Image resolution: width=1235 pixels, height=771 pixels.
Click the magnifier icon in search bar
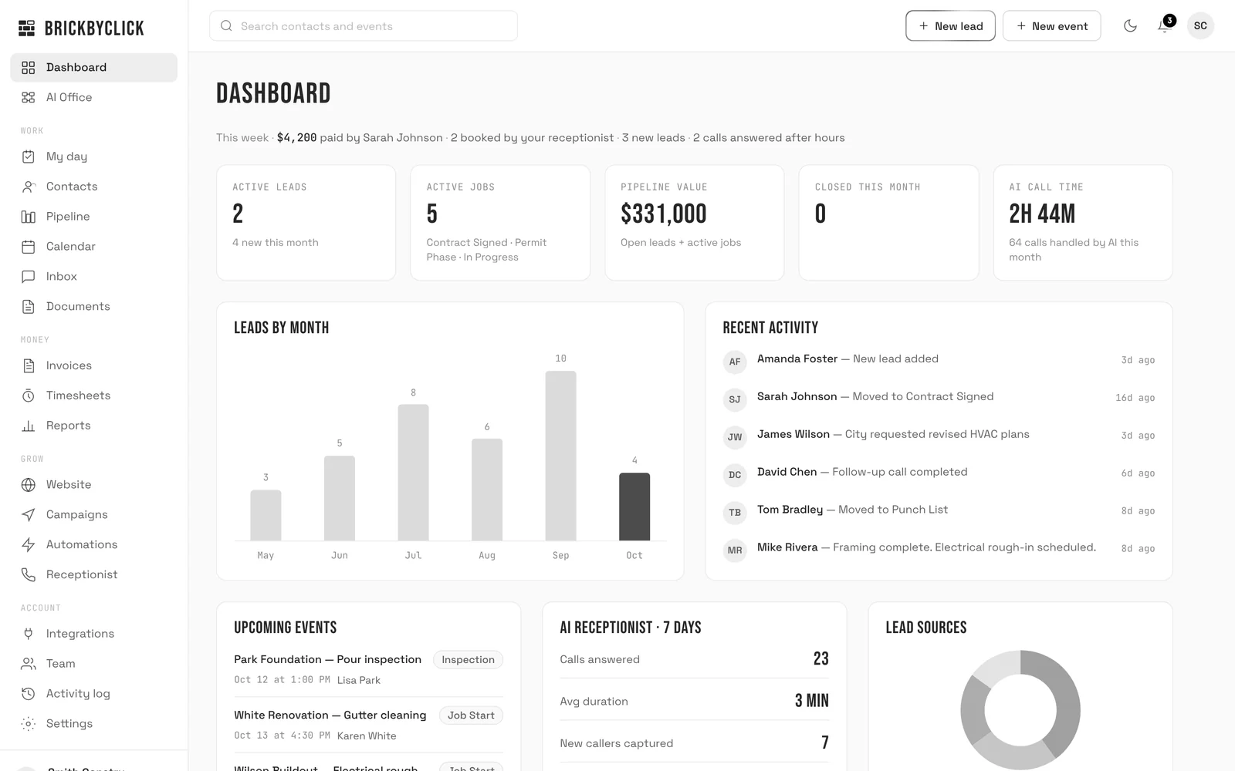coord(226,26)
